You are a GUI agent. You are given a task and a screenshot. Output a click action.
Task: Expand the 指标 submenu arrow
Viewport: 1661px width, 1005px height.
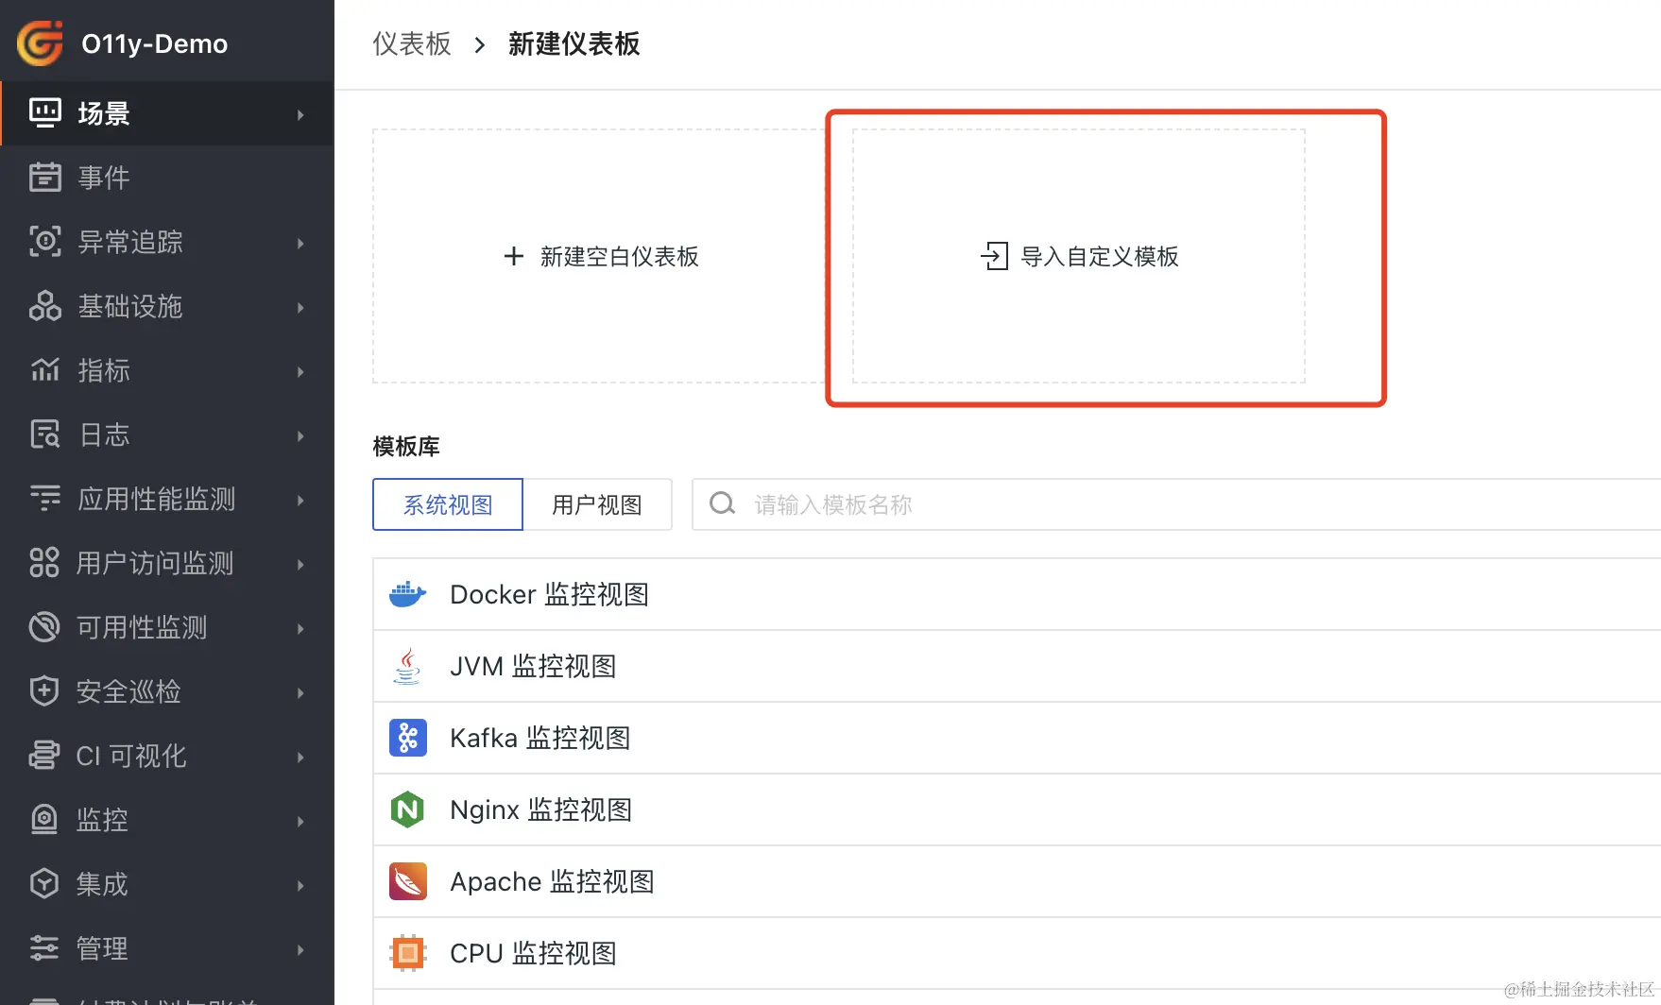(300, 371)
